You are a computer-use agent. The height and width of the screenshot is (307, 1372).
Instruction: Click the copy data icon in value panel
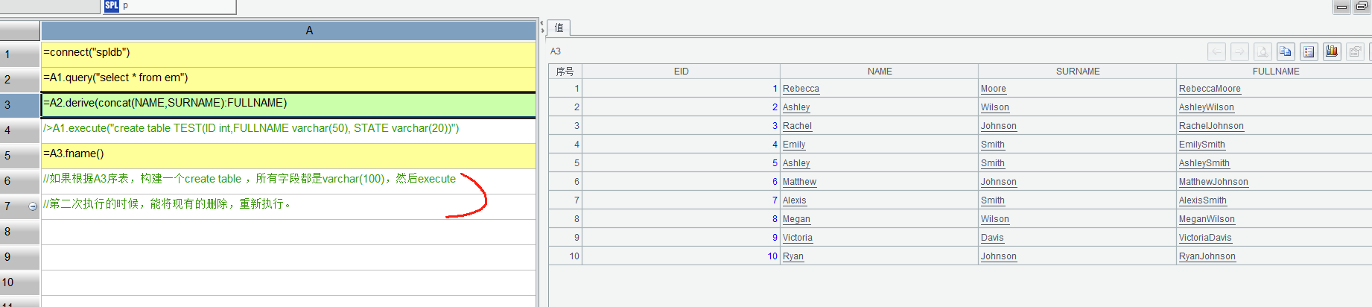click(x=1285, y=51)
